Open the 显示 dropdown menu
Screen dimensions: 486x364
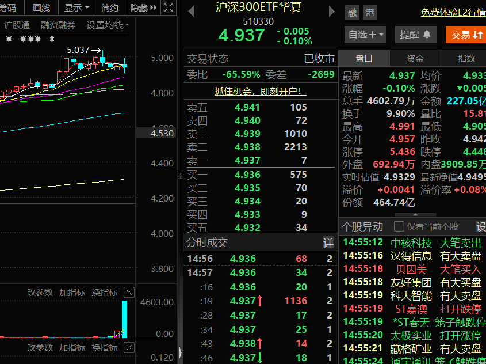pyautogui.click(x=76, y=7)
